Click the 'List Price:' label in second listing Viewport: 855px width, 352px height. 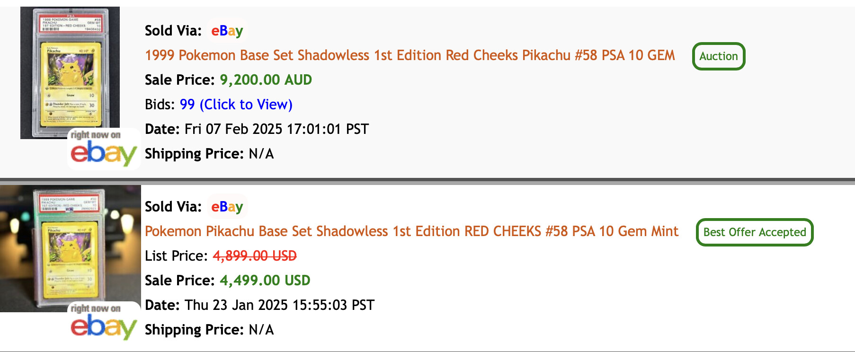pos(176,256)
